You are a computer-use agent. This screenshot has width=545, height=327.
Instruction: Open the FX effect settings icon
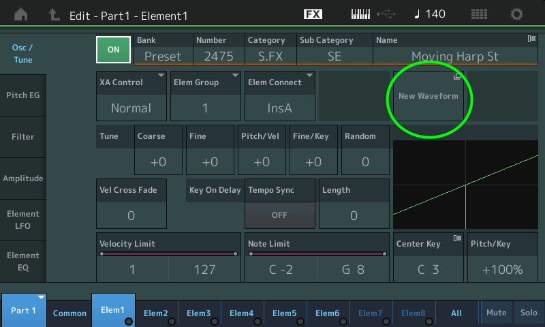[x=313, y=14]
